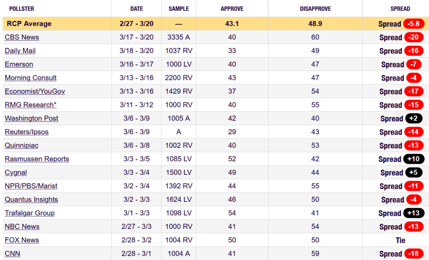Open the Emerson poll link
This screenshot has width=429, height=260.
coord(19,64)
